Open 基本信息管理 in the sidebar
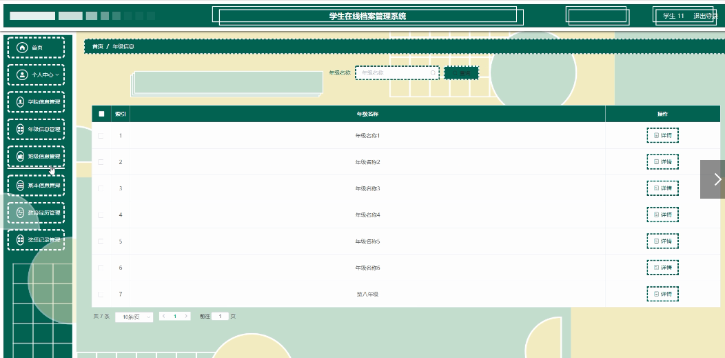Screen dimensions: 725x358 click(x=36, y=186)
